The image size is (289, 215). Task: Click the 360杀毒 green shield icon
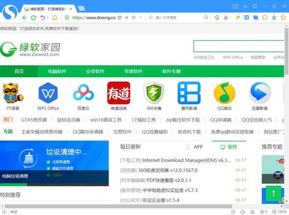tap(154, 93)
